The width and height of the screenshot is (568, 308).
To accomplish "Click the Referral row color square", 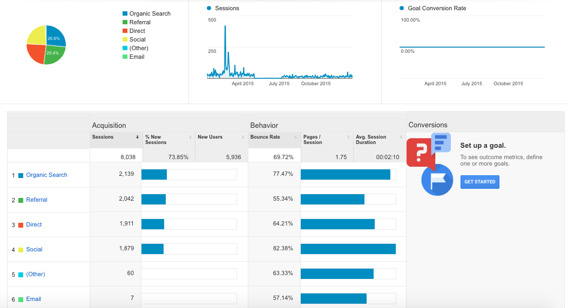I will pos(21,200).
